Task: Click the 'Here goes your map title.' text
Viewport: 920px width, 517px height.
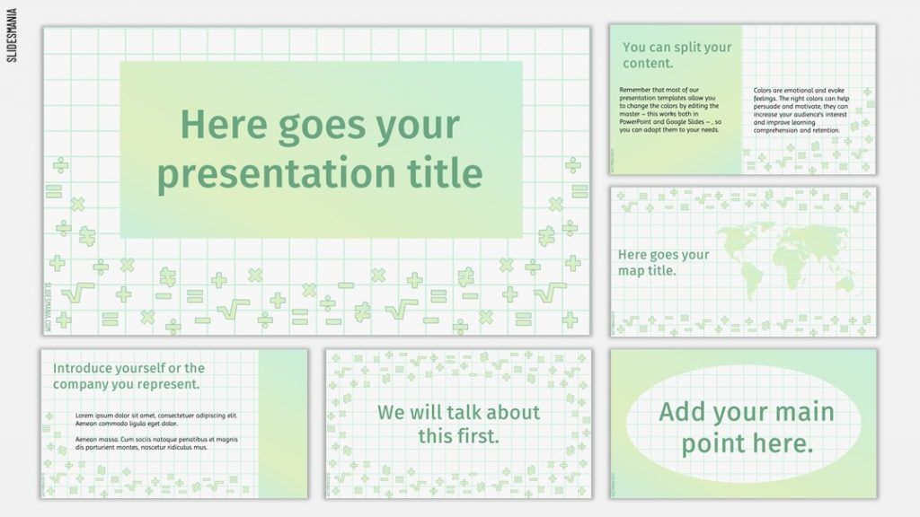Action: click(x=663, y=263)
